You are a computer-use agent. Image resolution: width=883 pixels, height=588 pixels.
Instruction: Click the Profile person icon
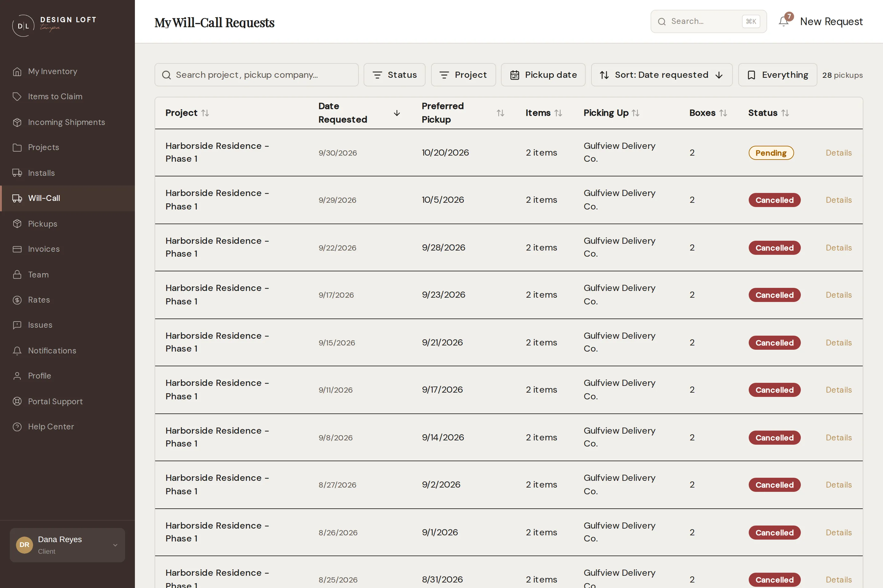click(x=17, y=376)
